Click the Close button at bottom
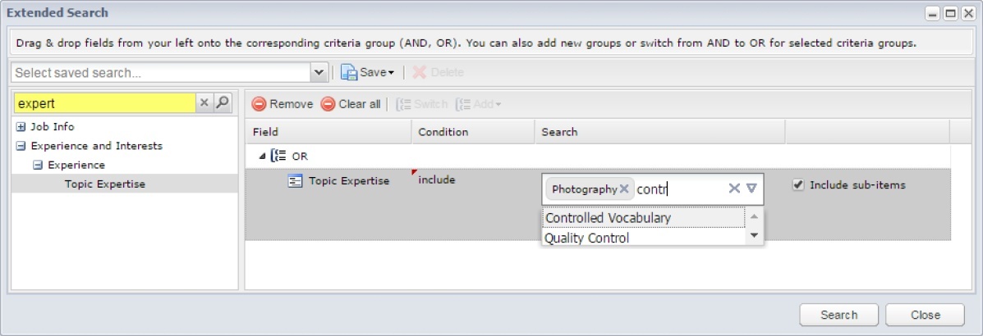The width and height of the screenshot is (983, 336). click(926, 315)
